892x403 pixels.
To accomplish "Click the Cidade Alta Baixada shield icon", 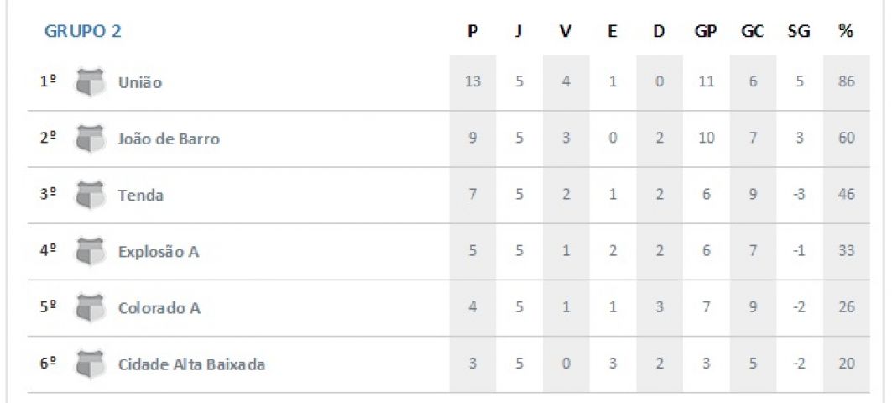I will (91, 364).
